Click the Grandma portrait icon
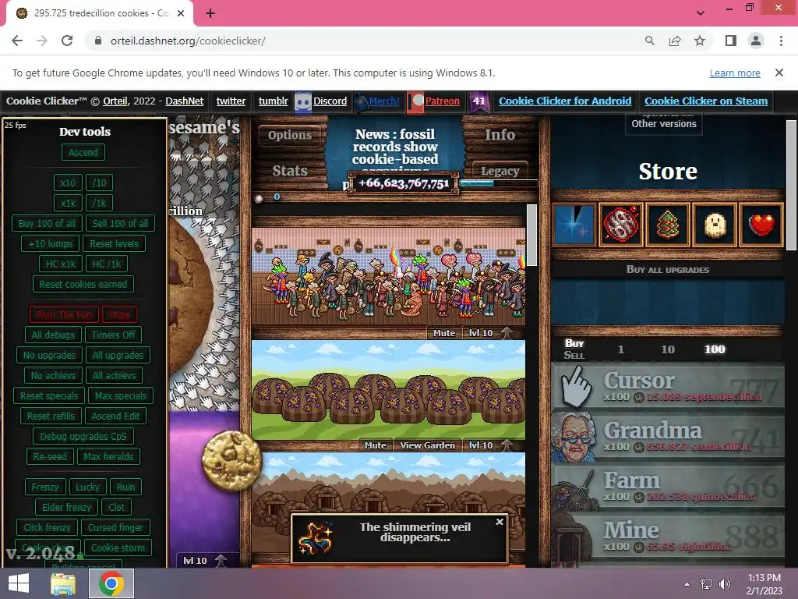This screenshot has width=798, height=599. pos(575,437)
